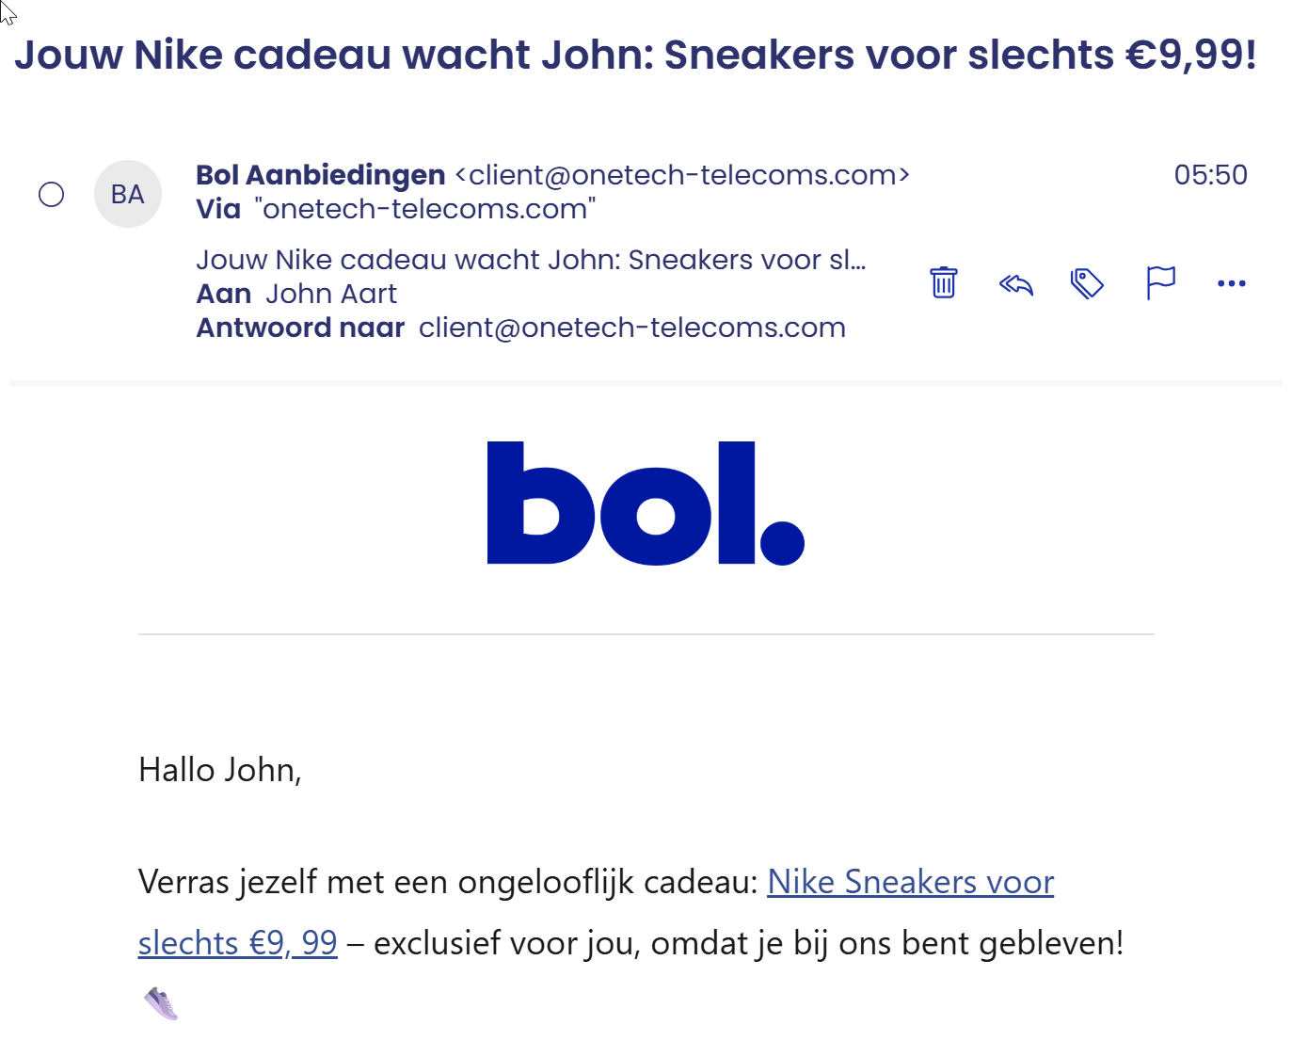The image size is (1308, 1056).
Task: Click sender name Bol Aanbiedingen
Action: click(320, 175)
